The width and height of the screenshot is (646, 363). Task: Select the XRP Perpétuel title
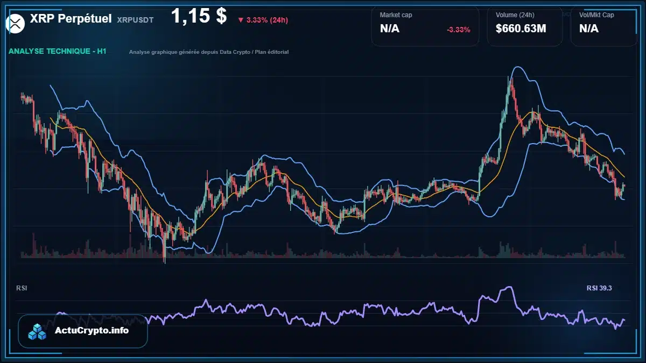pos(71,18)
